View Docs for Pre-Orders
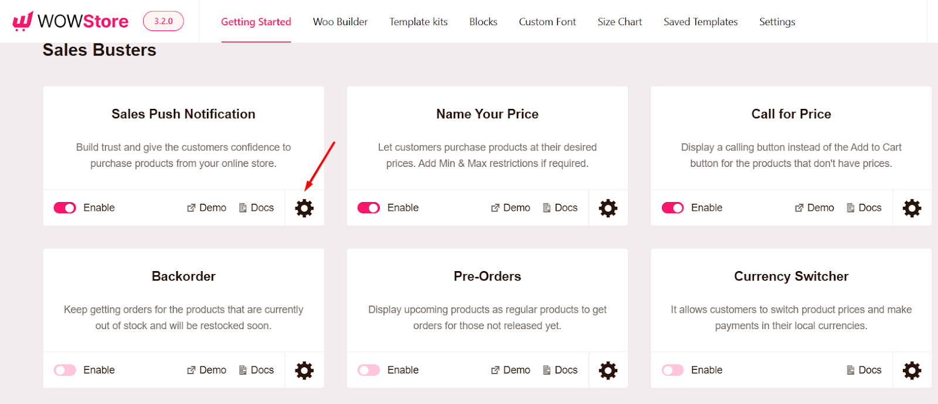The width and height of the screenshot is (938, 404). click(560, 370)
